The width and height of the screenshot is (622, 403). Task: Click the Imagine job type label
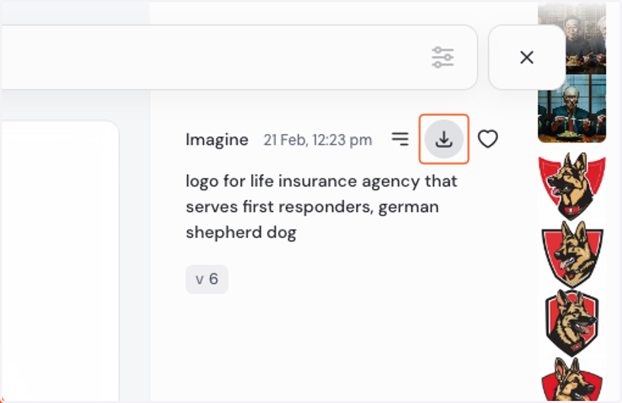pyautogui.click(x=217, y=140)
